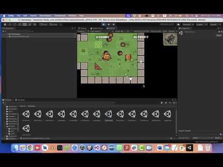Toggle Mute Audio in Game view
223x167 pixels.
tap(156, 32)
